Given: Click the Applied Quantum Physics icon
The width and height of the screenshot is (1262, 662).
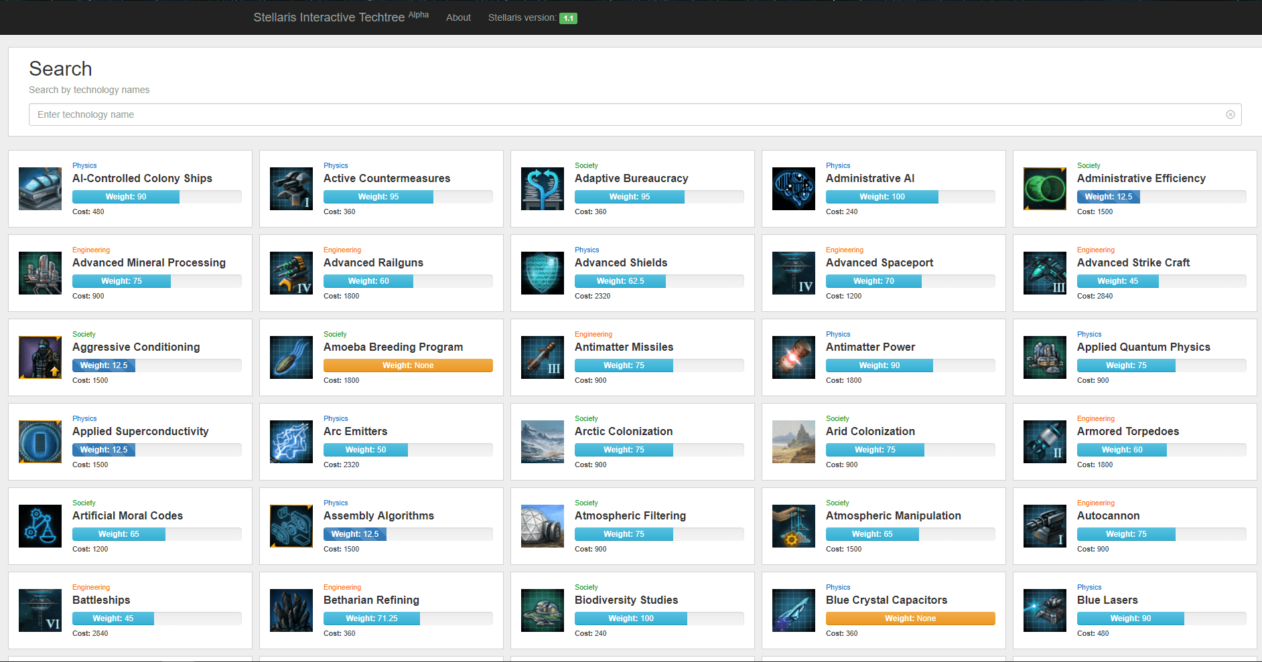Looking at the screenshot, I should 1045,357.
